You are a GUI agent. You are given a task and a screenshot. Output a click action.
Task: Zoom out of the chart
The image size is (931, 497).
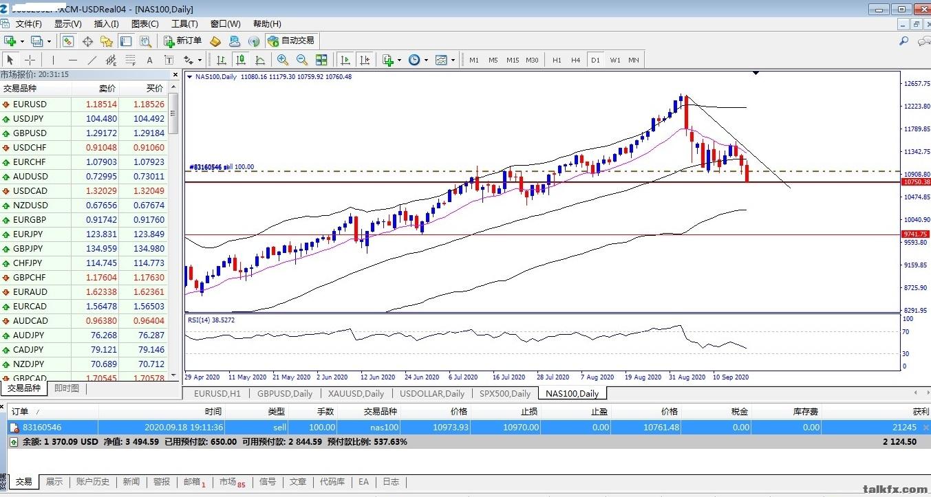[302, 60]
